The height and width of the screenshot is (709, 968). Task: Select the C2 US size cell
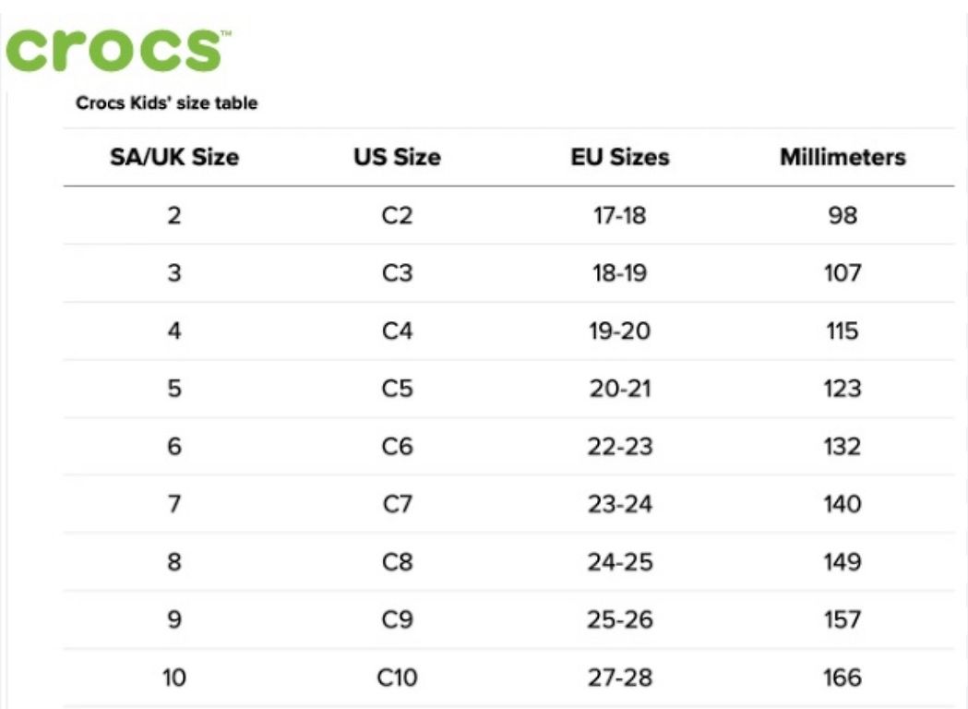tap(397, 215)
